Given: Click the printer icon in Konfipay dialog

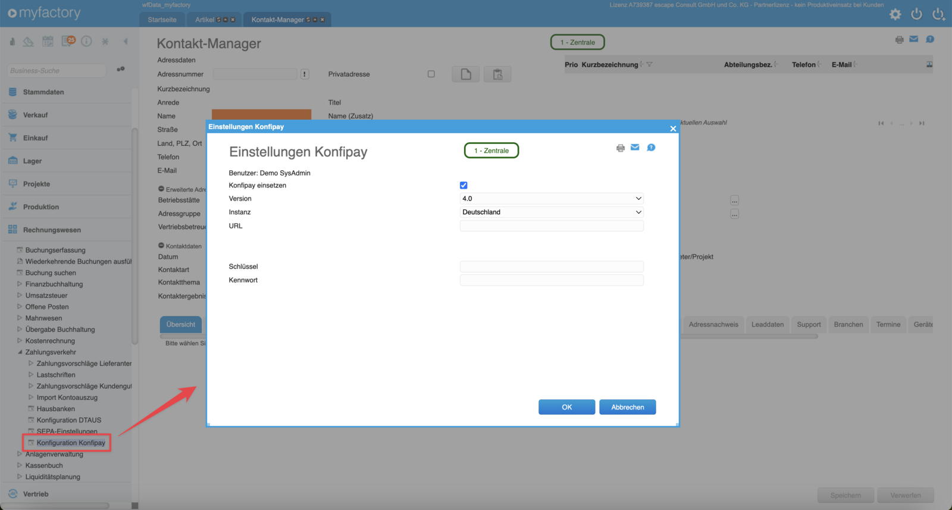Looking at the screenshot, I should coord(620,148).
